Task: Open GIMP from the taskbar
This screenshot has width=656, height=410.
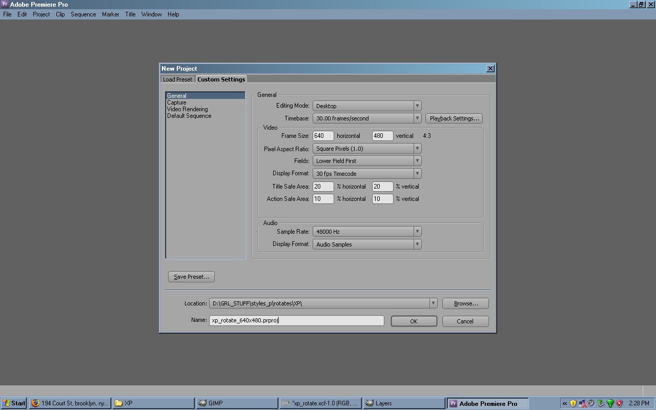Action: (236, 403)
